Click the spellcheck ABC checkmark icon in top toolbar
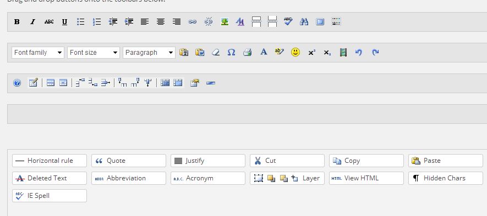Image resolution: width=487 pixels, height=216 pixels. (x=288, y=22)
